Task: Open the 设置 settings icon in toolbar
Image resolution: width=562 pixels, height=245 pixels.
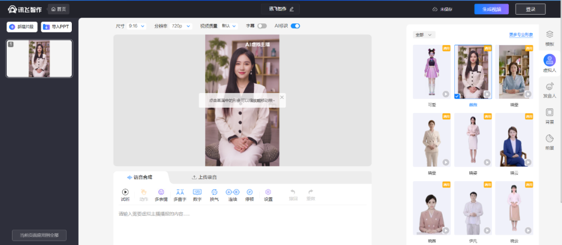Action: click(x=268, y=192)
